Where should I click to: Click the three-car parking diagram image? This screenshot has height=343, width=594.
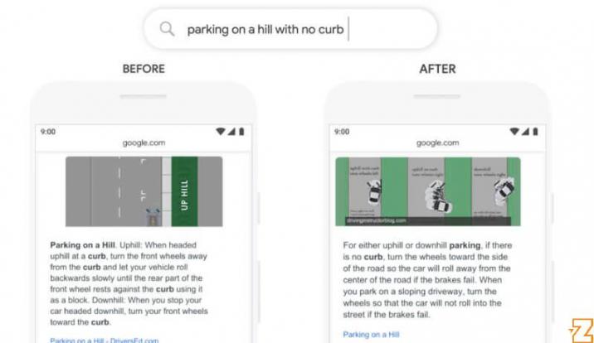pyautogui.click(x=428, y=191)
